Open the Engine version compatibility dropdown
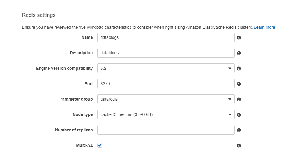Viewport: 308px width, 156px height. [166, 68]
